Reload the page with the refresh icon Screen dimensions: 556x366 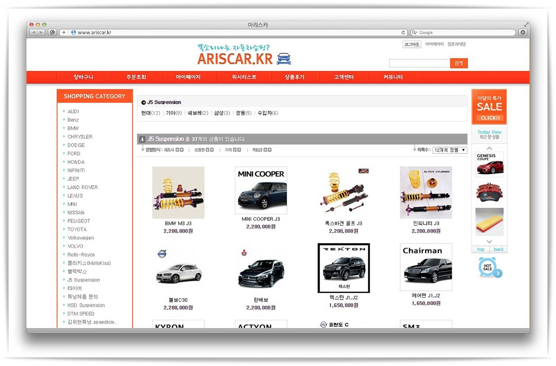tap(403, 32)
